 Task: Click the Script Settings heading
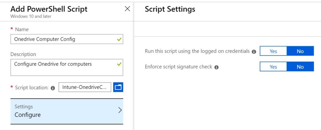coord(170,9)
